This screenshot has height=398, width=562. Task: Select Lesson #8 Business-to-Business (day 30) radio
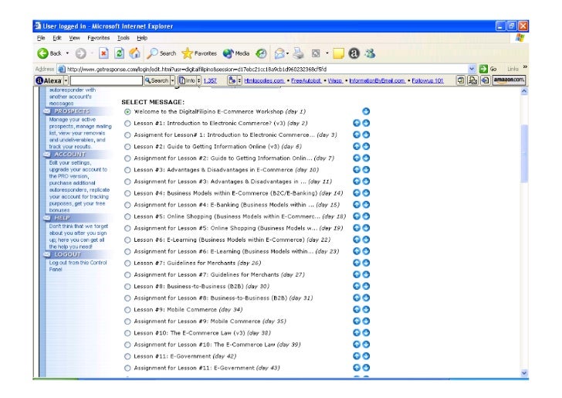coord(127,286)
